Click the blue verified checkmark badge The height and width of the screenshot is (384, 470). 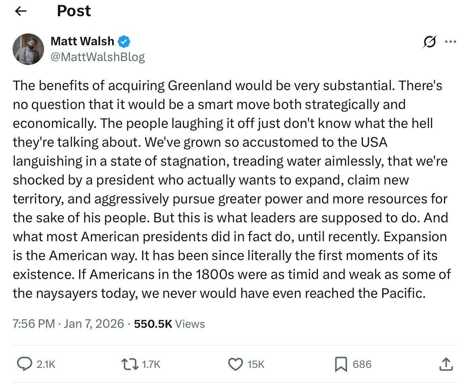(125, 41)
